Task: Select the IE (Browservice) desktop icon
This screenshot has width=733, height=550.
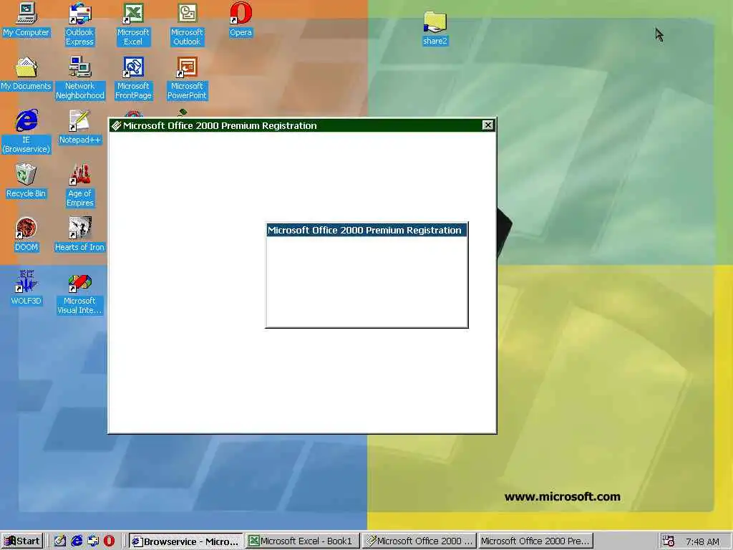Action: [26, 132]
